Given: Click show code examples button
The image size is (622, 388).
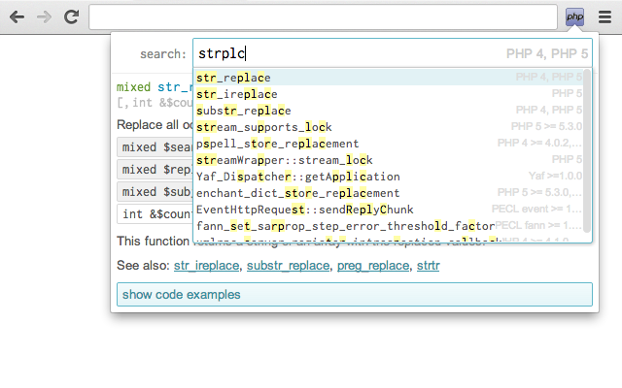Looking at the screenshot, I should click(x=355, y=295).
